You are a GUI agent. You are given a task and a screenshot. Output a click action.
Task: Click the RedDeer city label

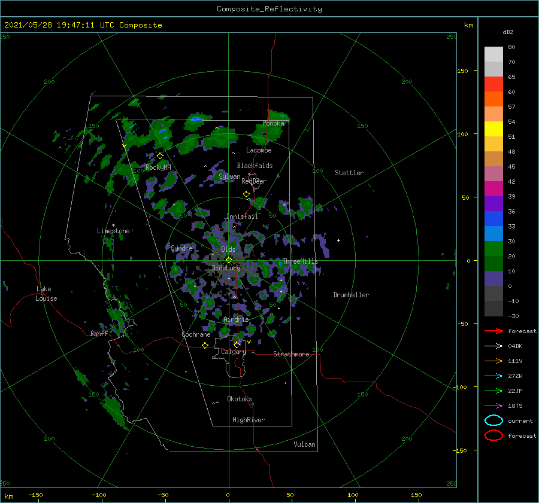254,181
